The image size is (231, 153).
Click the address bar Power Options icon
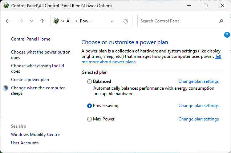point(56,21)
